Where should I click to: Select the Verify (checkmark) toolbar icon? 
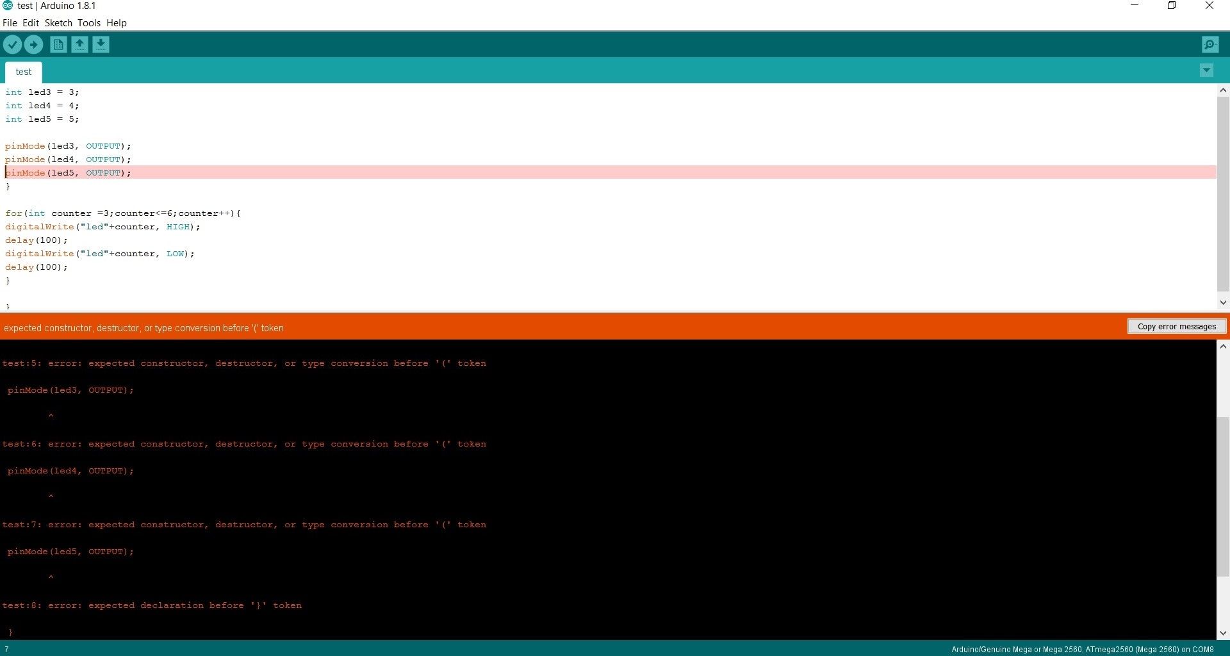[x=13, y=44]
